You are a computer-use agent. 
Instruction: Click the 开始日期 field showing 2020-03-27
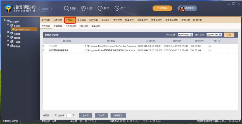185,35
